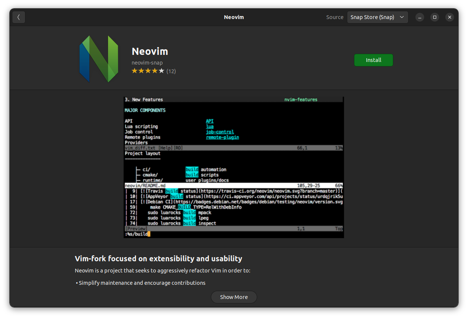Click Install to install Neovim
The height and width of the screenshot is (318, 468).
pos(373,60)
